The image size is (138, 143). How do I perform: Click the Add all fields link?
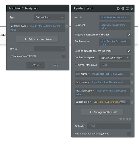click(x=125, y=119)
